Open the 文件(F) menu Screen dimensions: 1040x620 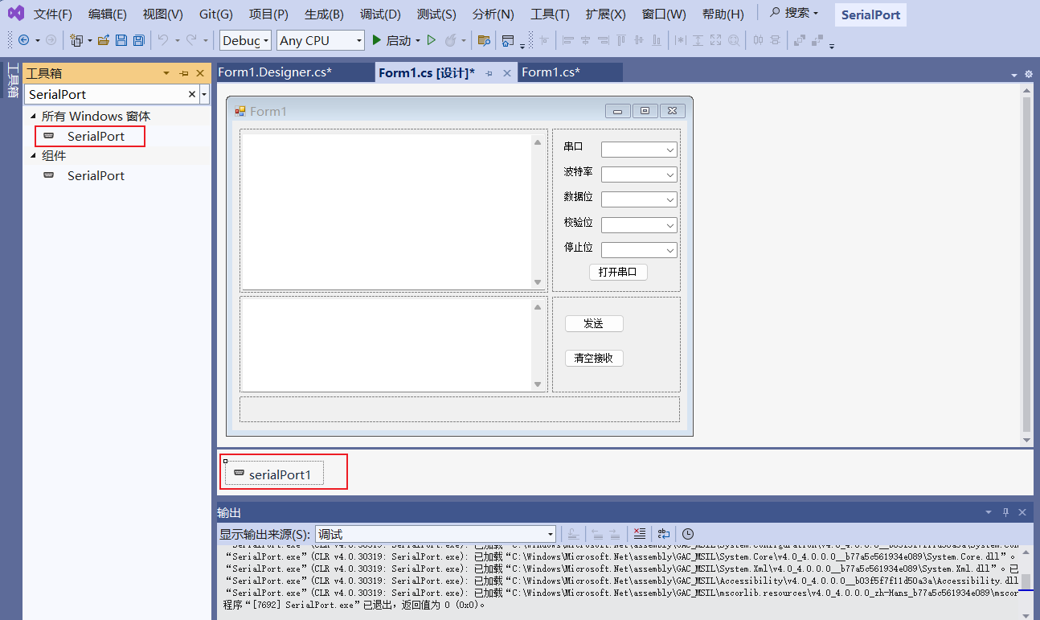pos(53,14)
